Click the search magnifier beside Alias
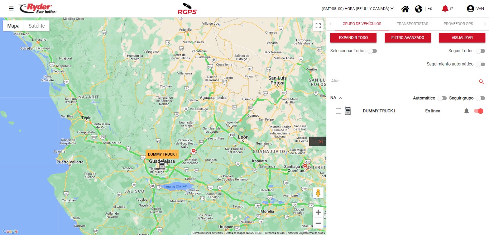This screenshot has width=489, height=235. click(x=481, y=82)
